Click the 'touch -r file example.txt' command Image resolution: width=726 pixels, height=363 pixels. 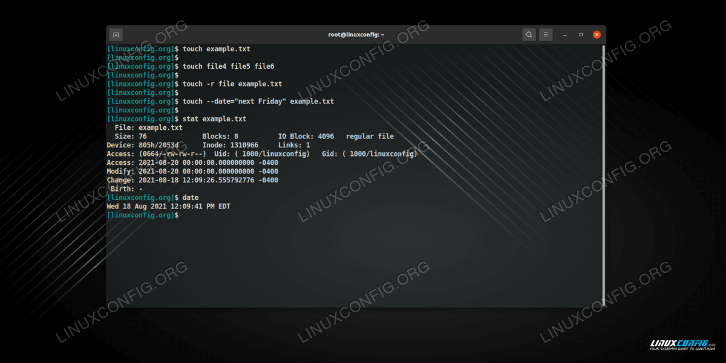[232, 84]
